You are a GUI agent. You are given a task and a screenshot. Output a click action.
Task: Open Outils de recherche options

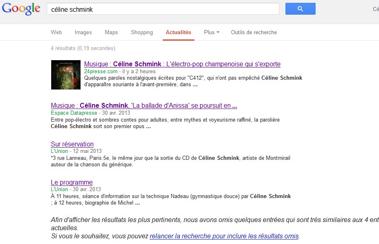pyautogui.click(x=254, y=33)
